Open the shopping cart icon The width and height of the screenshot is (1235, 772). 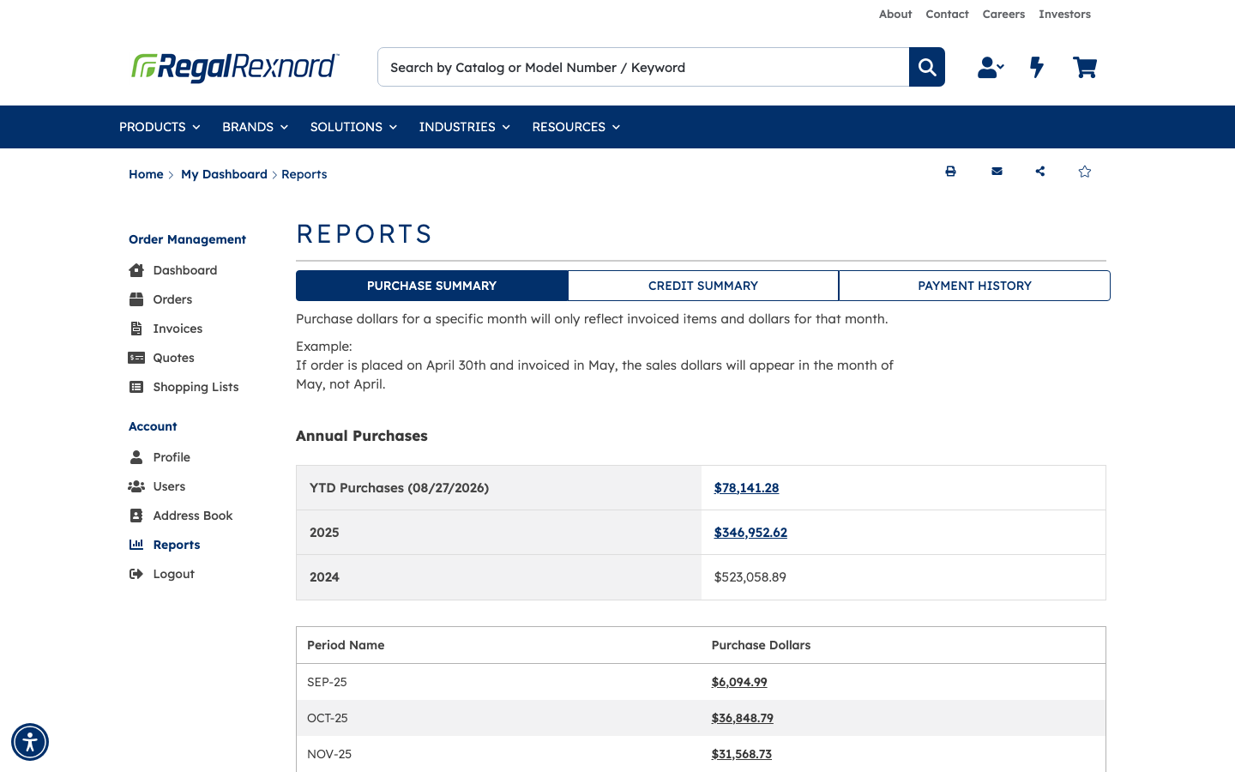point(1085,67)
